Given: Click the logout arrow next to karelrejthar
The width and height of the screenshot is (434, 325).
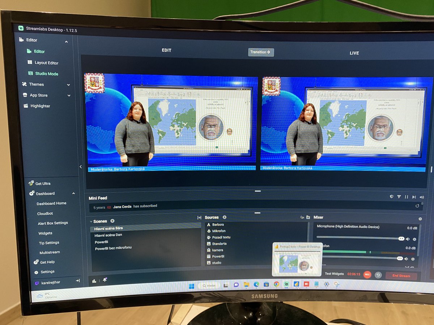Looking at the screenshot, I should tap(77, 281).
